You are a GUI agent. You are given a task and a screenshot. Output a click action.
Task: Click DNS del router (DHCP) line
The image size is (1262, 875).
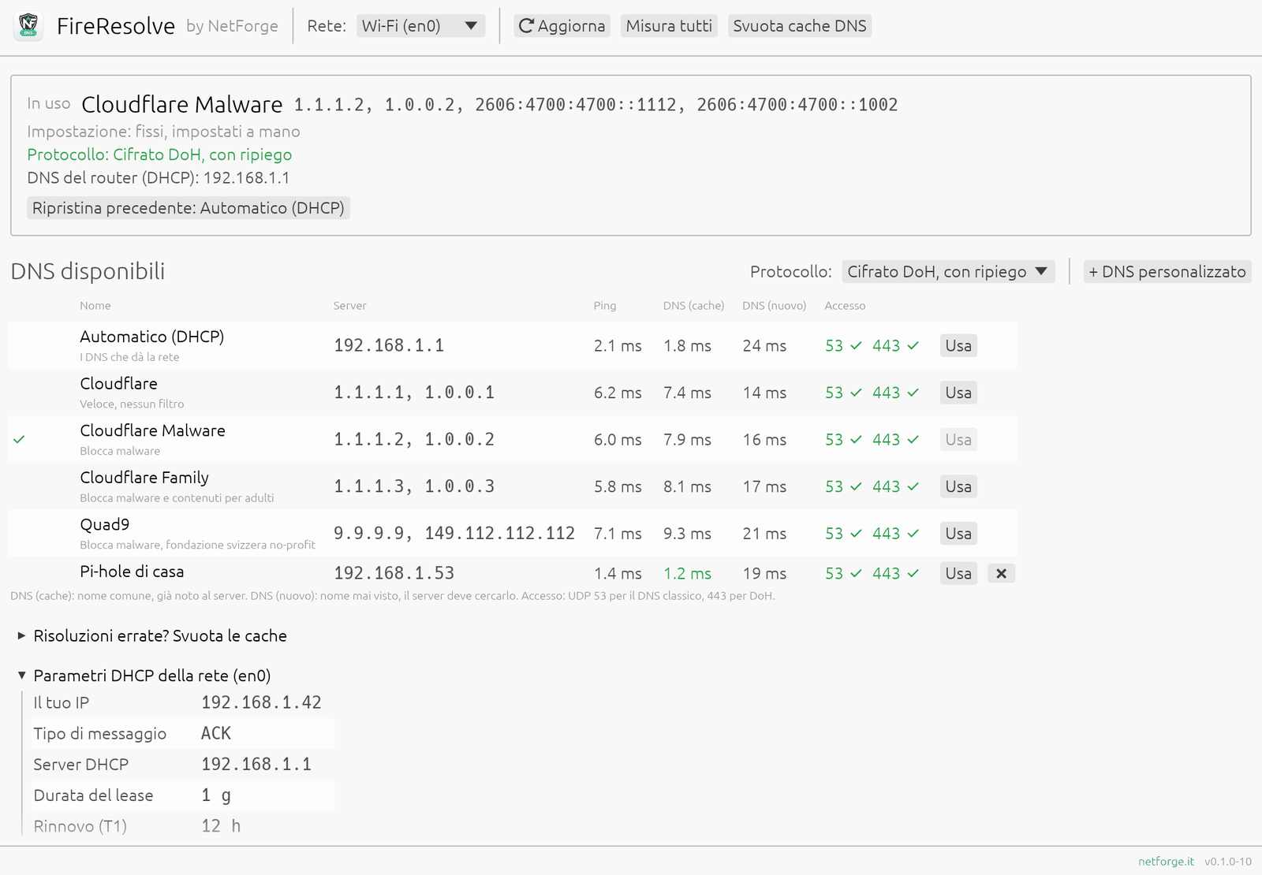pyautogui.click(x=158, y=178)
